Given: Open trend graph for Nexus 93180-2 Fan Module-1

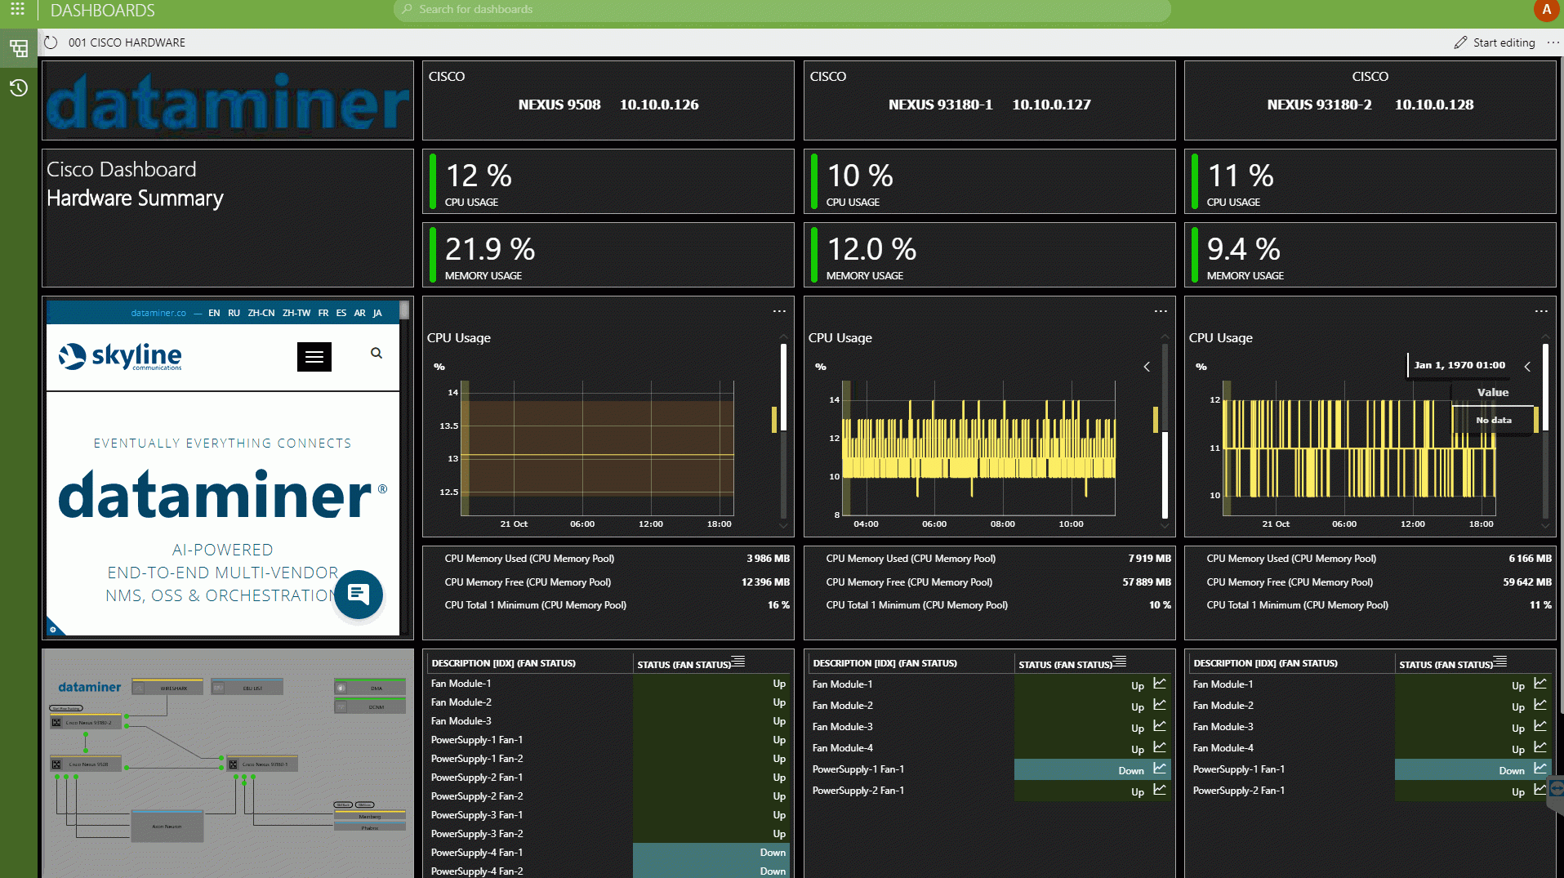Looking at the screenshot, I should pos(1540,683).
